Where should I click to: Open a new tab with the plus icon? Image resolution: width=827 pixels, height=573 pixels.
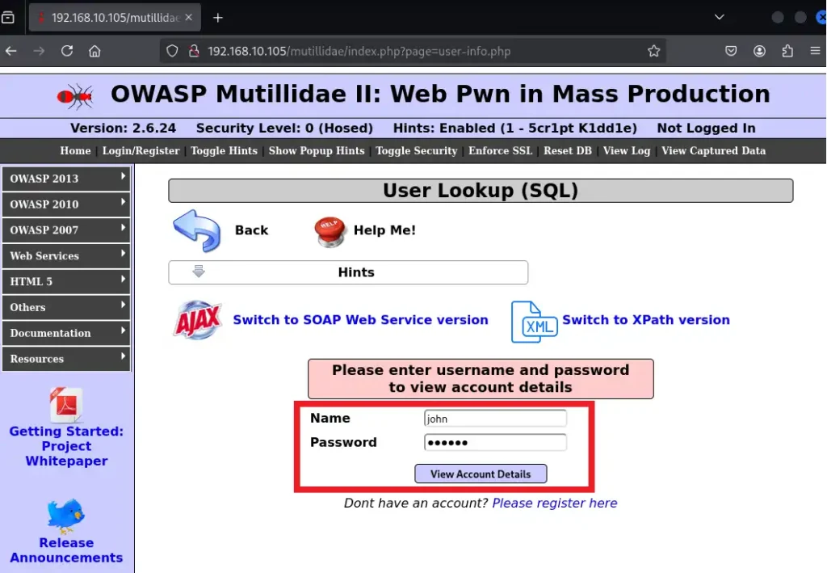coord(218,18)
